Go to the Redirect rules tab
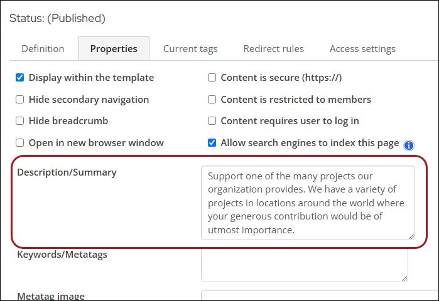Screen dimensions: 439x301 coord(274,49)
